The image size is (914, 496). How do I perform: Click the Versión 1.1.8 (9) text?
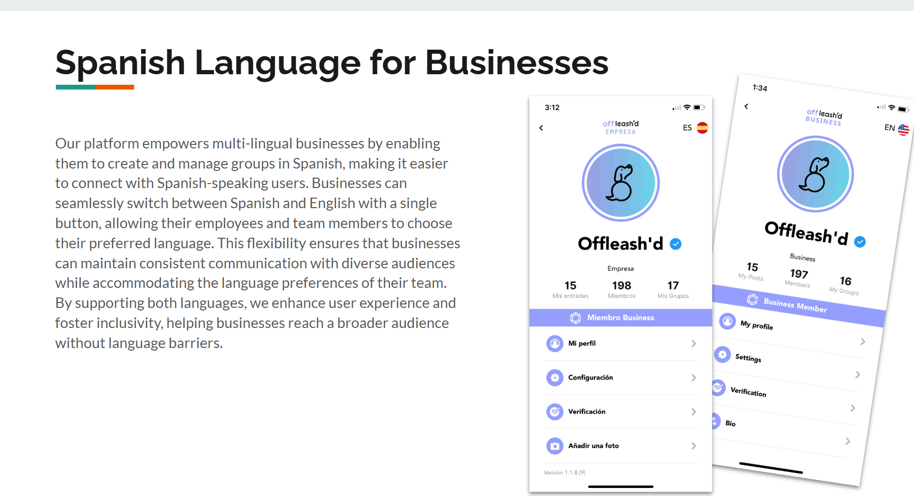click(x=564, y=472)
